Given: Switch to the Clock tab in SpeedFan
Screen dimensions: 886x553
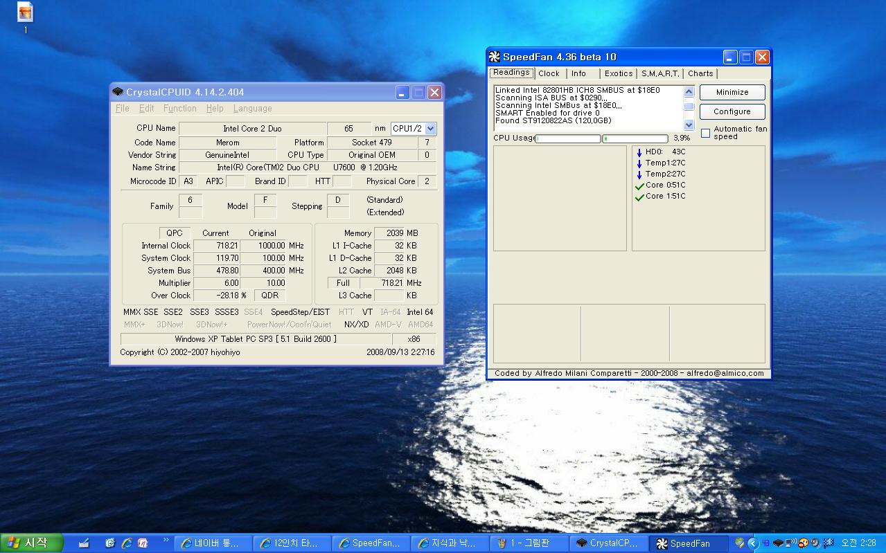Looking at the screenshot, I should (549, 73).
